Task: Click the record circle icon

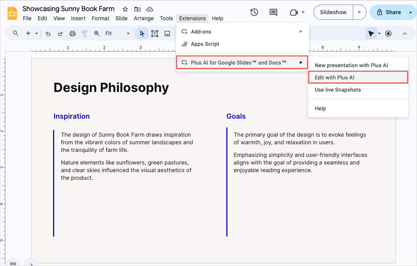Action: click(388, 34)
